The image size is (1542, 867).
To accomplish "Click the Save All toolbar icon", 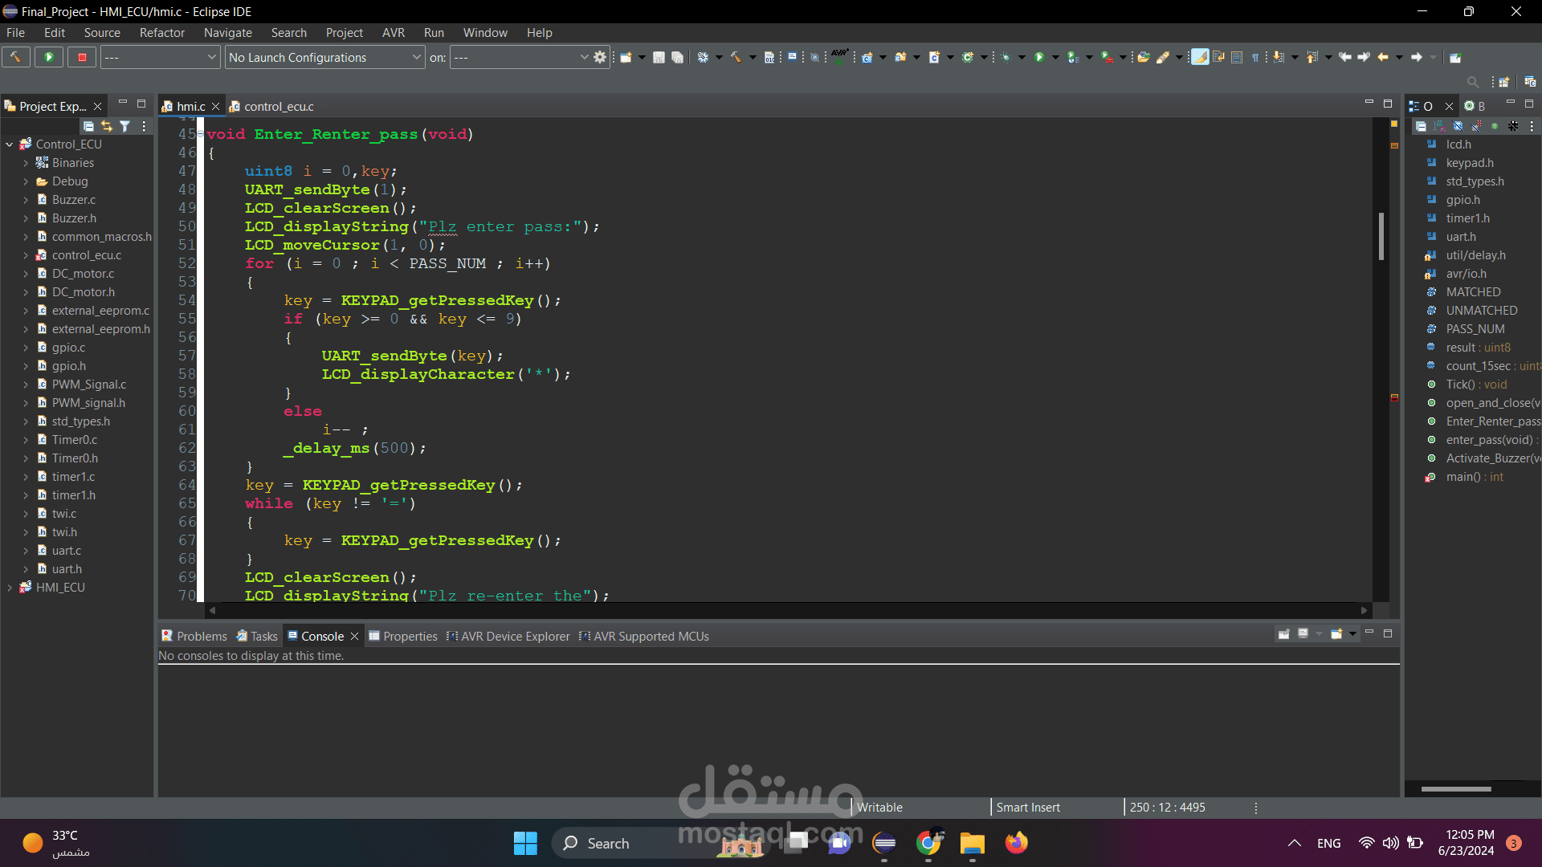I will pyautogui.click(x=677, y=57).
